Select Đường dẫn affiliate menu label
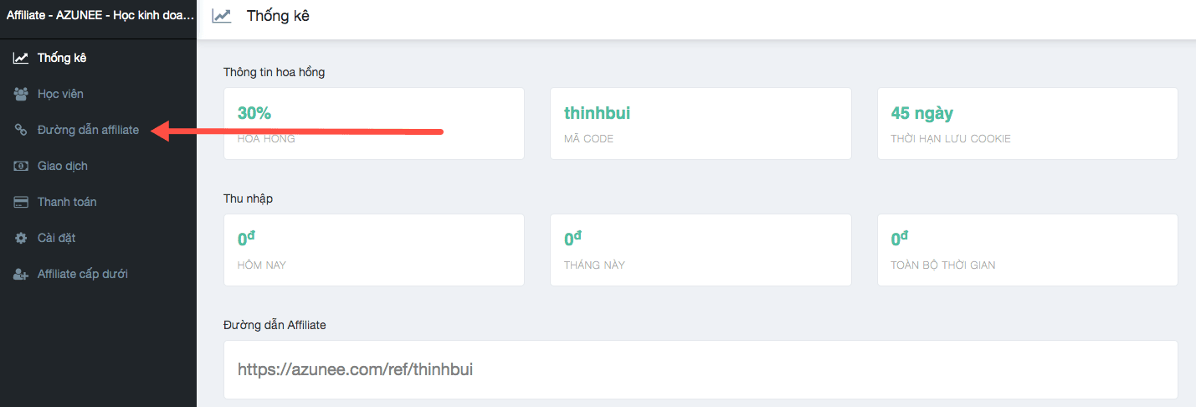This screenshot has height=407, width=1196. (x=88, y=130)
